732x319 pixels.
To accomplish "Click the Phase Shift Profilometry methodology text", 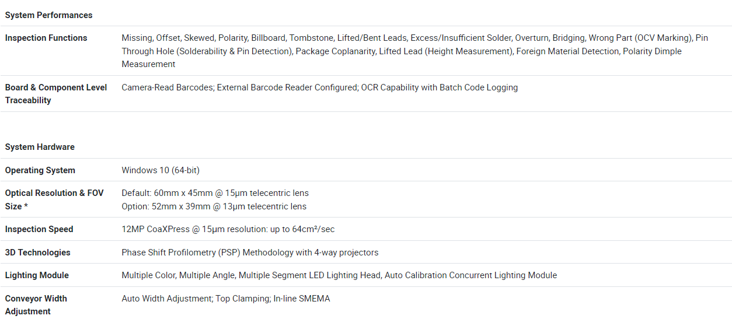I will coord(250,253).
